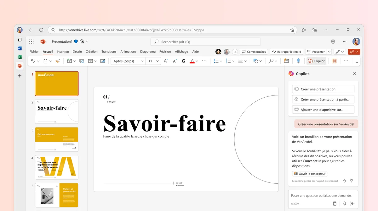The image size is (378, 211).
Task: Open the font color dropdown arrow
Action: click(197, 61)
